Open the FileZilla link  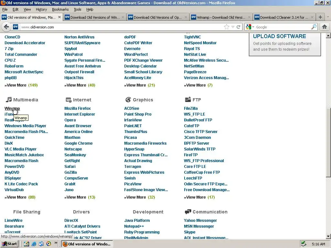pos(191,108)
